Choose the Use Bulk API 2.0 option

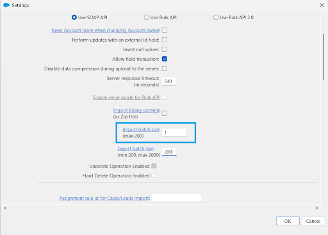click(x=216, y=17)
